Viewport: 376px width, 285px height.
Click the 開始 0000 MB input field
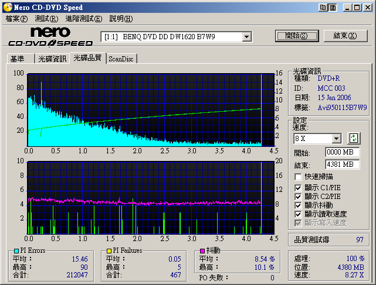pyautogui.click(x=342, y=152)
